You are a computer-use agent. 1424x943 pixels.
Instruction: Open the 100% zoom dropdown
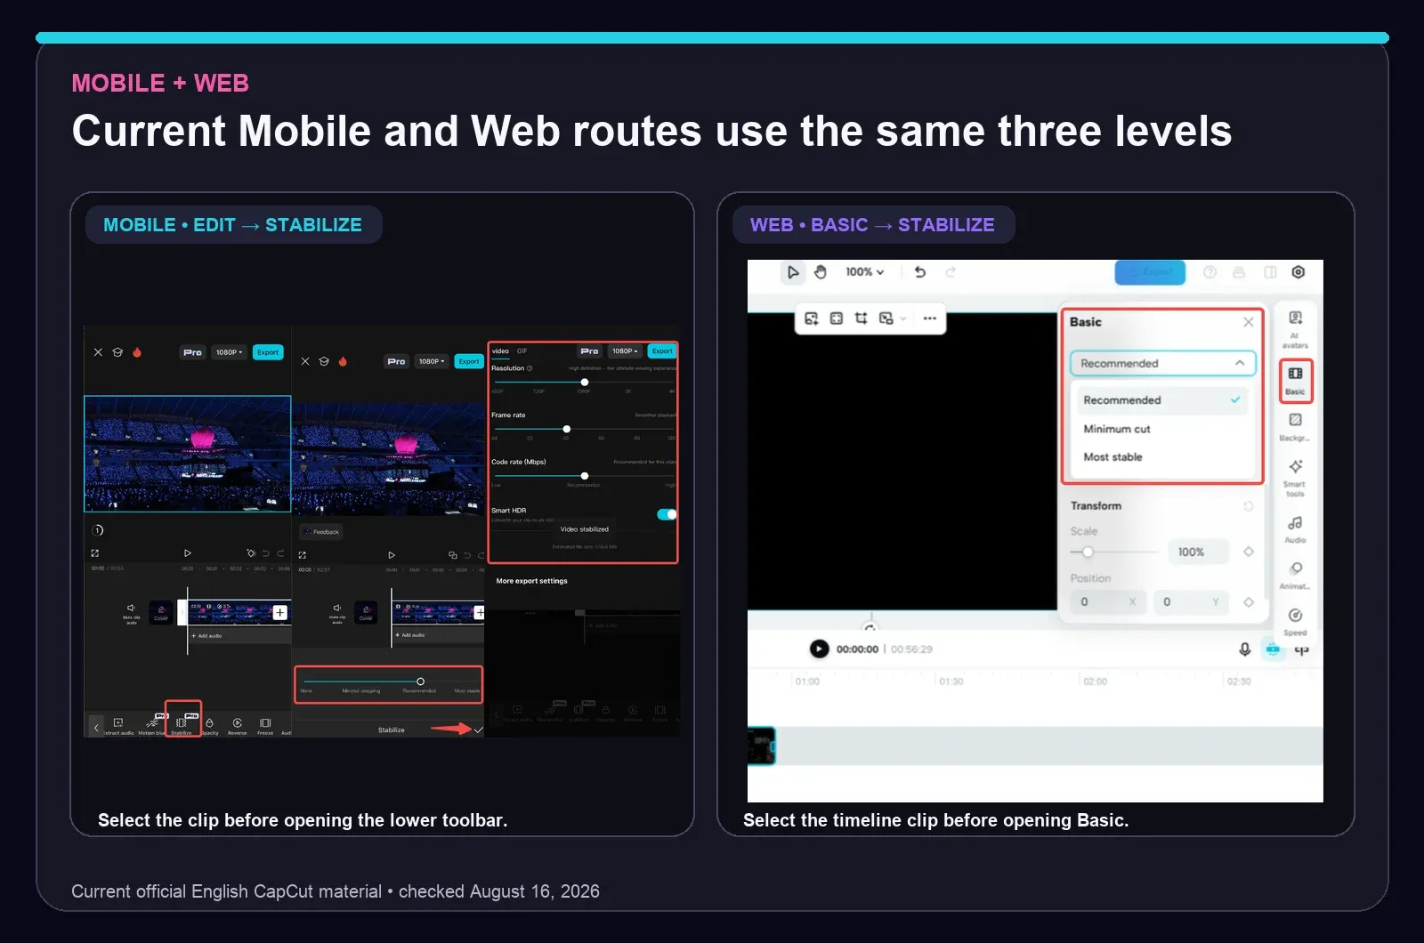[x=865, y=272]
